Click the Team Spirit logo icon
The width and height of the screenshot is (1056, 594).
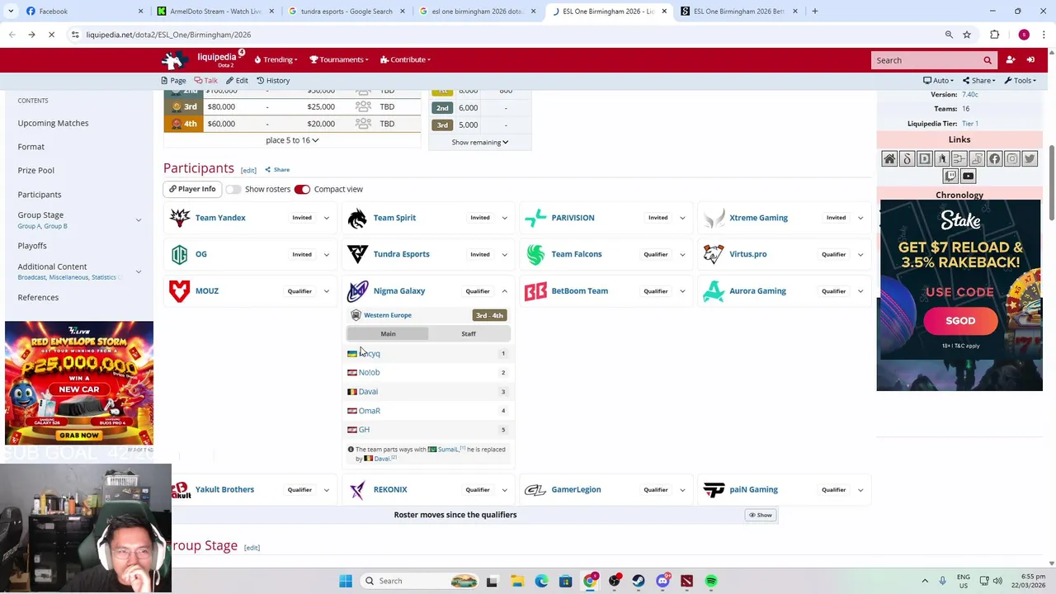357,218
